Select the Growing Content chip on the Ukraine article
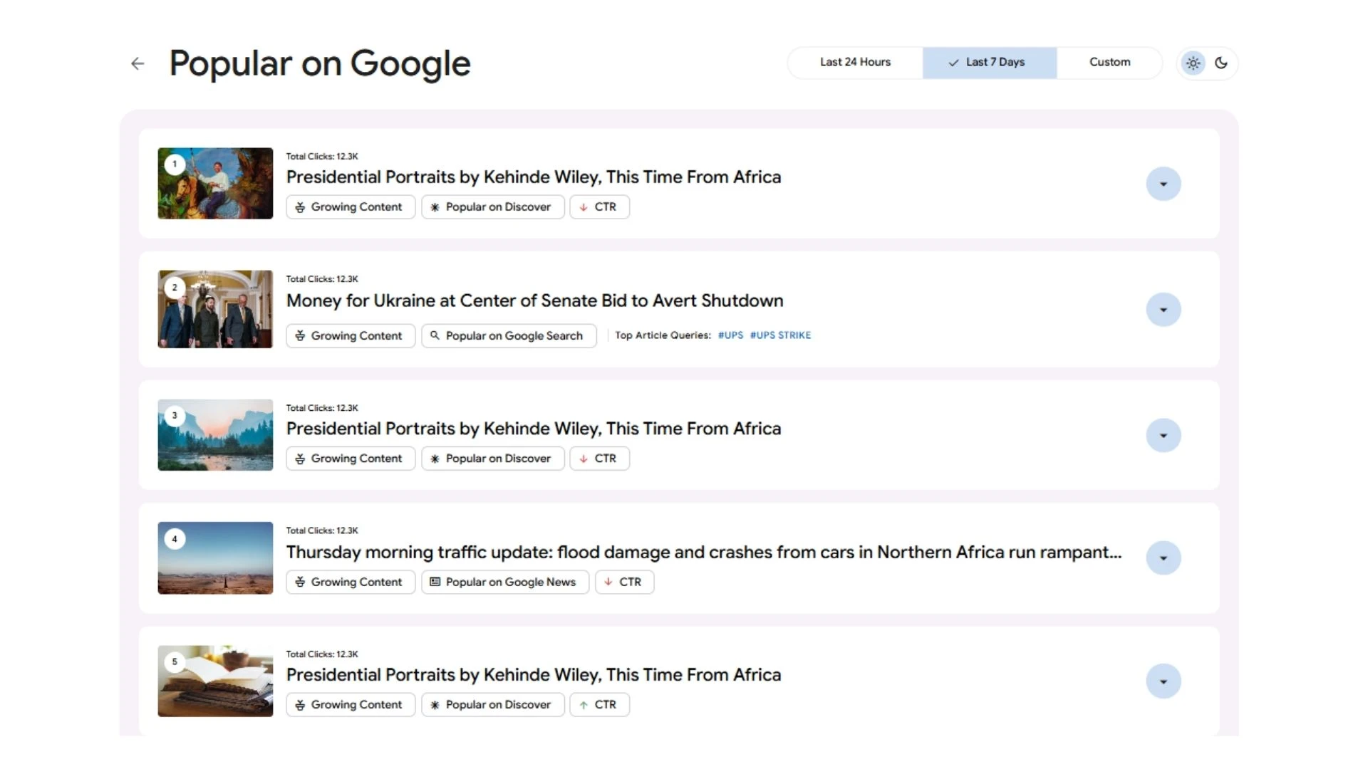 pos(350,335)
